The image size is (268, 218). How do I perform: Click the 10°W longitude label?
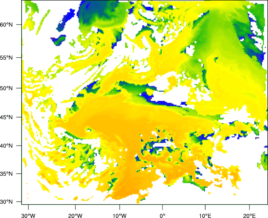click(120, 216)
